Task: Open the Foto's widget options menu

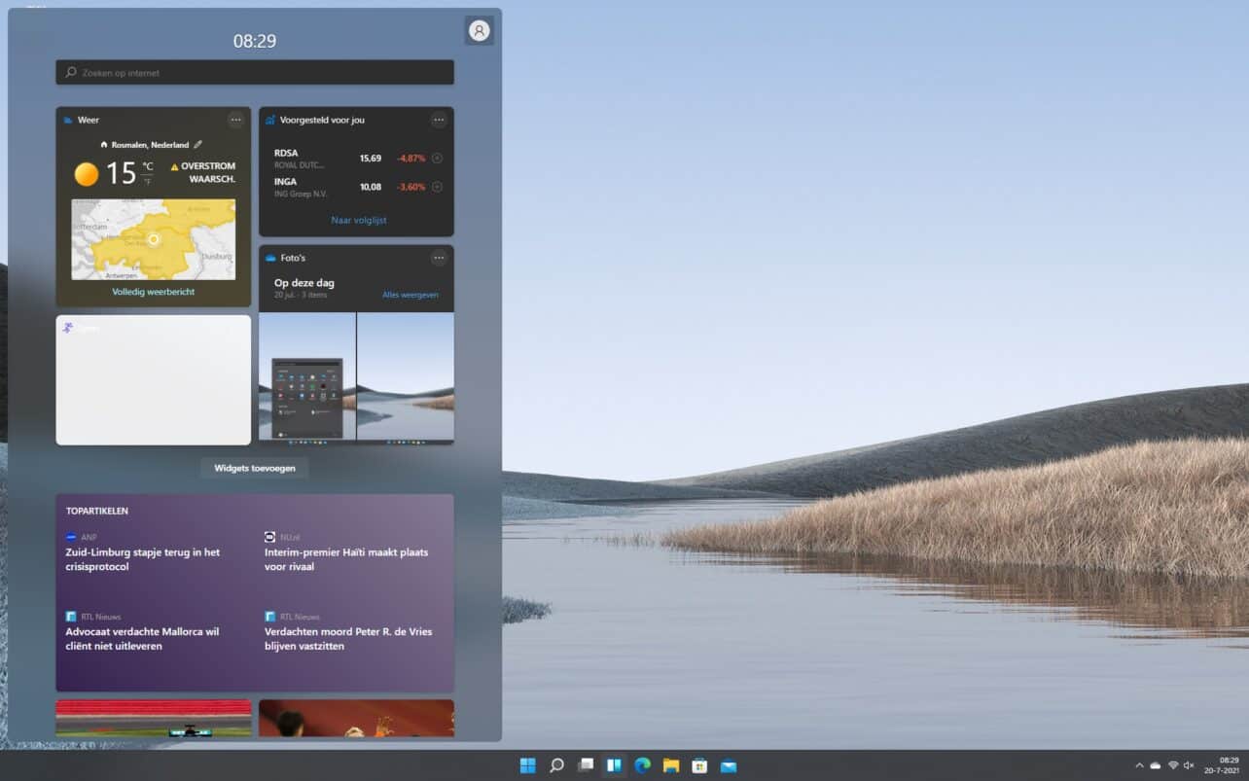Action: tap(439, 258)
